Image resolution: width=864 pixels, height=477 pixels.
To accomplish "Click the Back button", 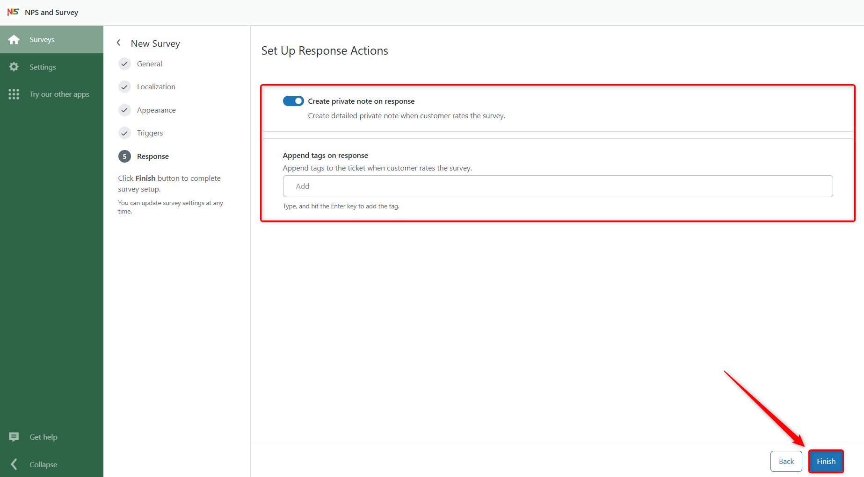I will (786, 461).
